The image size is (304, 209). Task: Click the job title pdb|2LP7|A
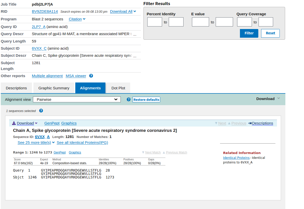pyautogui.click(x=42, y=4)
